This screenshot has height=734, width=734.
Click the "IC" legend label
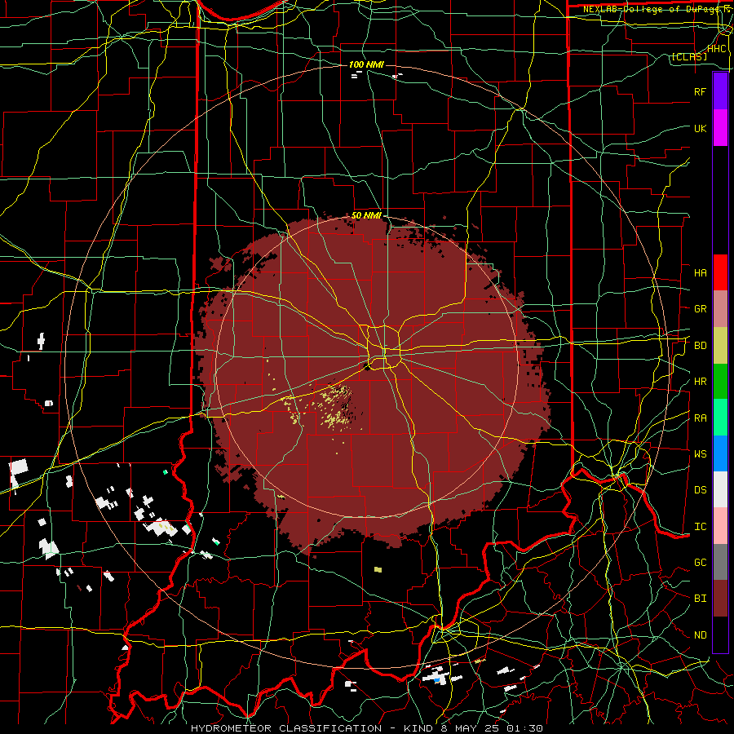click(700, 527)
